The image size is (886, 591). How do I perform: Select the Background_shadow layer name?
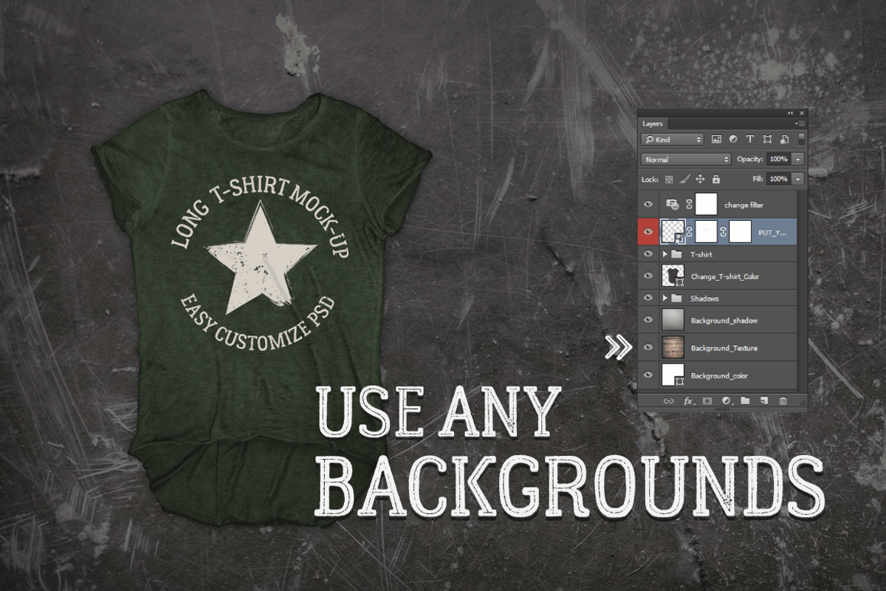point(724,321)
